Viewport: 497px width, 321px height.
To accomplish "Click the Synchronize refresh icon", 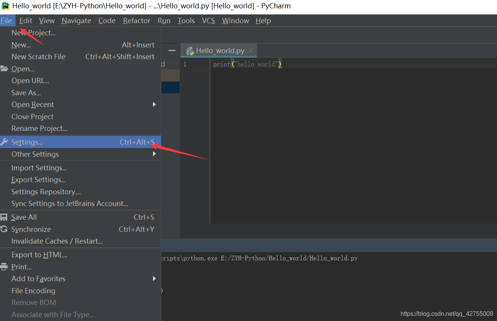I will click(x=4, y=229).
